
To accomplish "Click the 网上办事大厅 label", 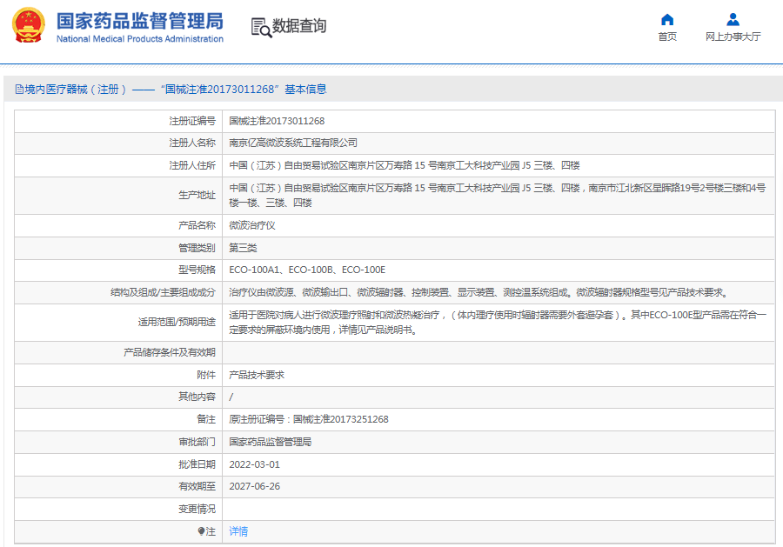I will (733, 37).
